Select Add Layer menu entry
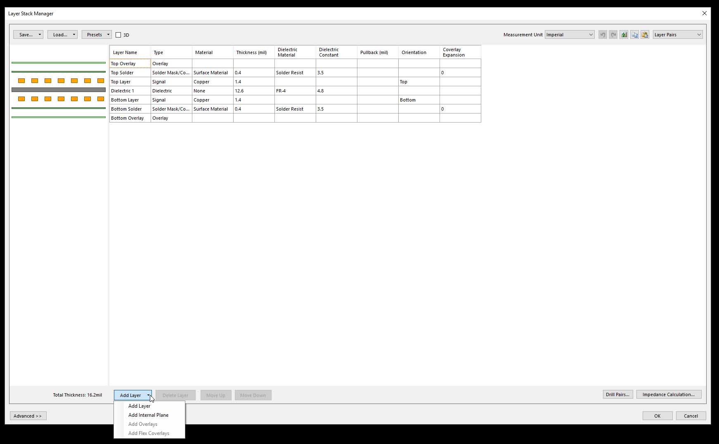Viewport: 719px width, 444px height. 139,406
